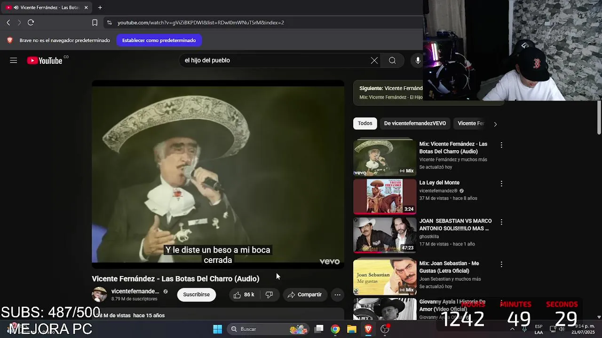Open Windows Start menu

coord(217,329)
